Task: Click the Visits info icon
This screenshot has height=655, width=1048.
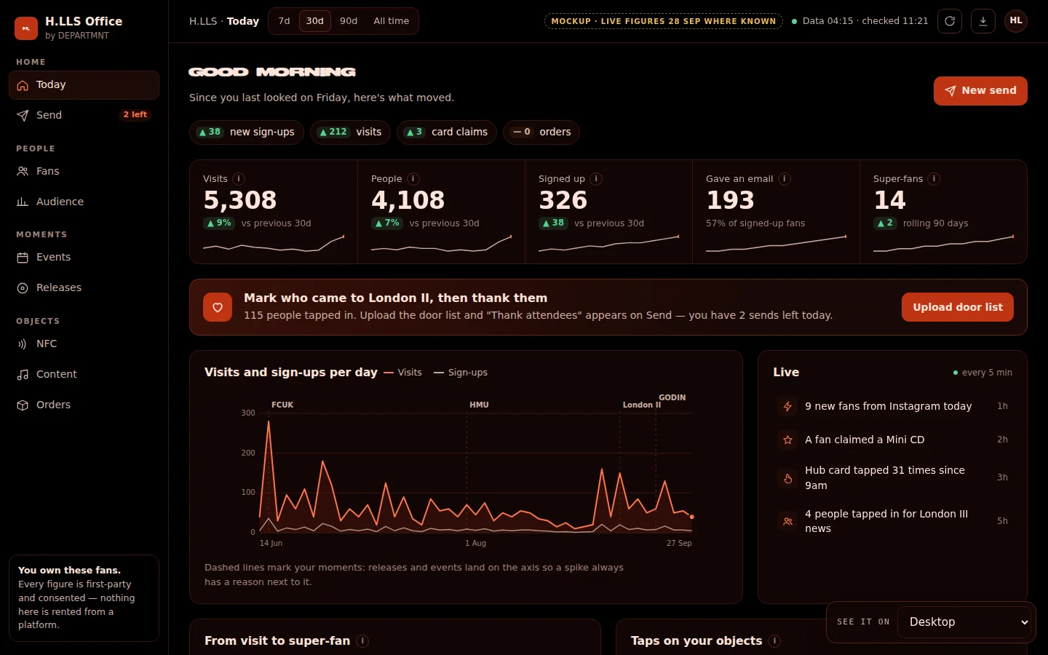Action: (239, 179)
